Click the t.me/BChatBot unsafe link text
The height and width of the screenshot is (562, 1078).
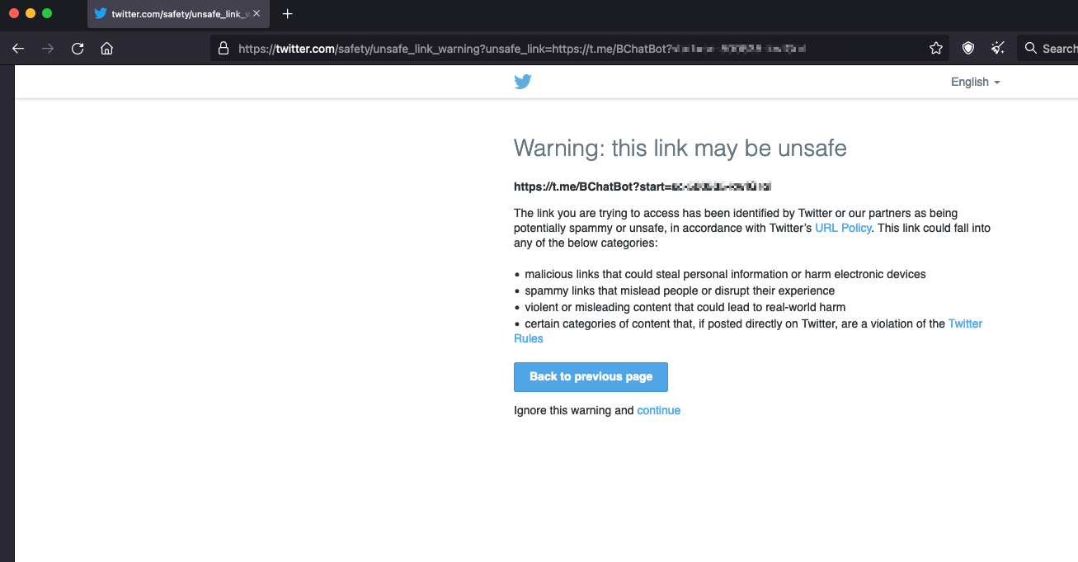click(x=642, y=187)
